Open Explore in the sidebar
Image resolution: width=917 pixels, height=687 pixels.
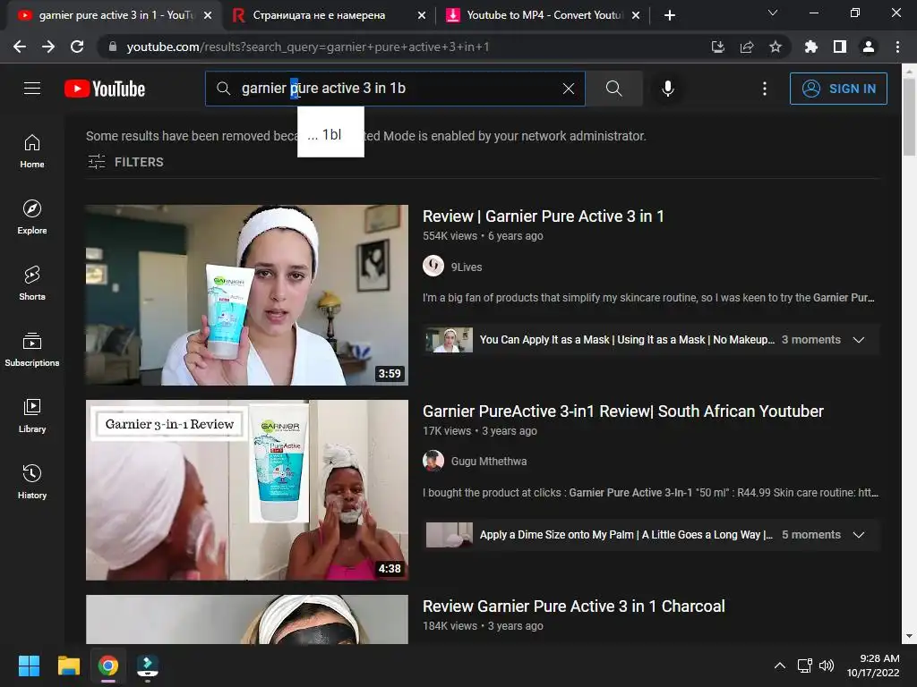point(32,217)
